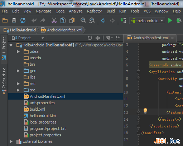Collapse the activity tag fold marker on line 8
183x146 pixels.
[138, 79]
